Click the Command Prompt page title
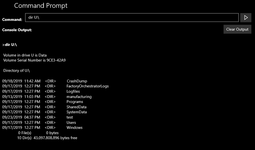Viewport: 255px width, 150px height. [x=41, y=6]
